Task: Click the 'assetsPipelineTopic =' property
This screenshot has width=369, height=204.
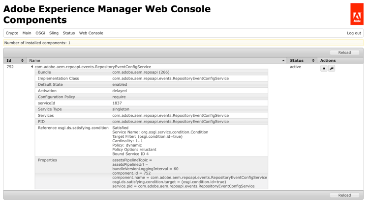Action: click(132, 160)
